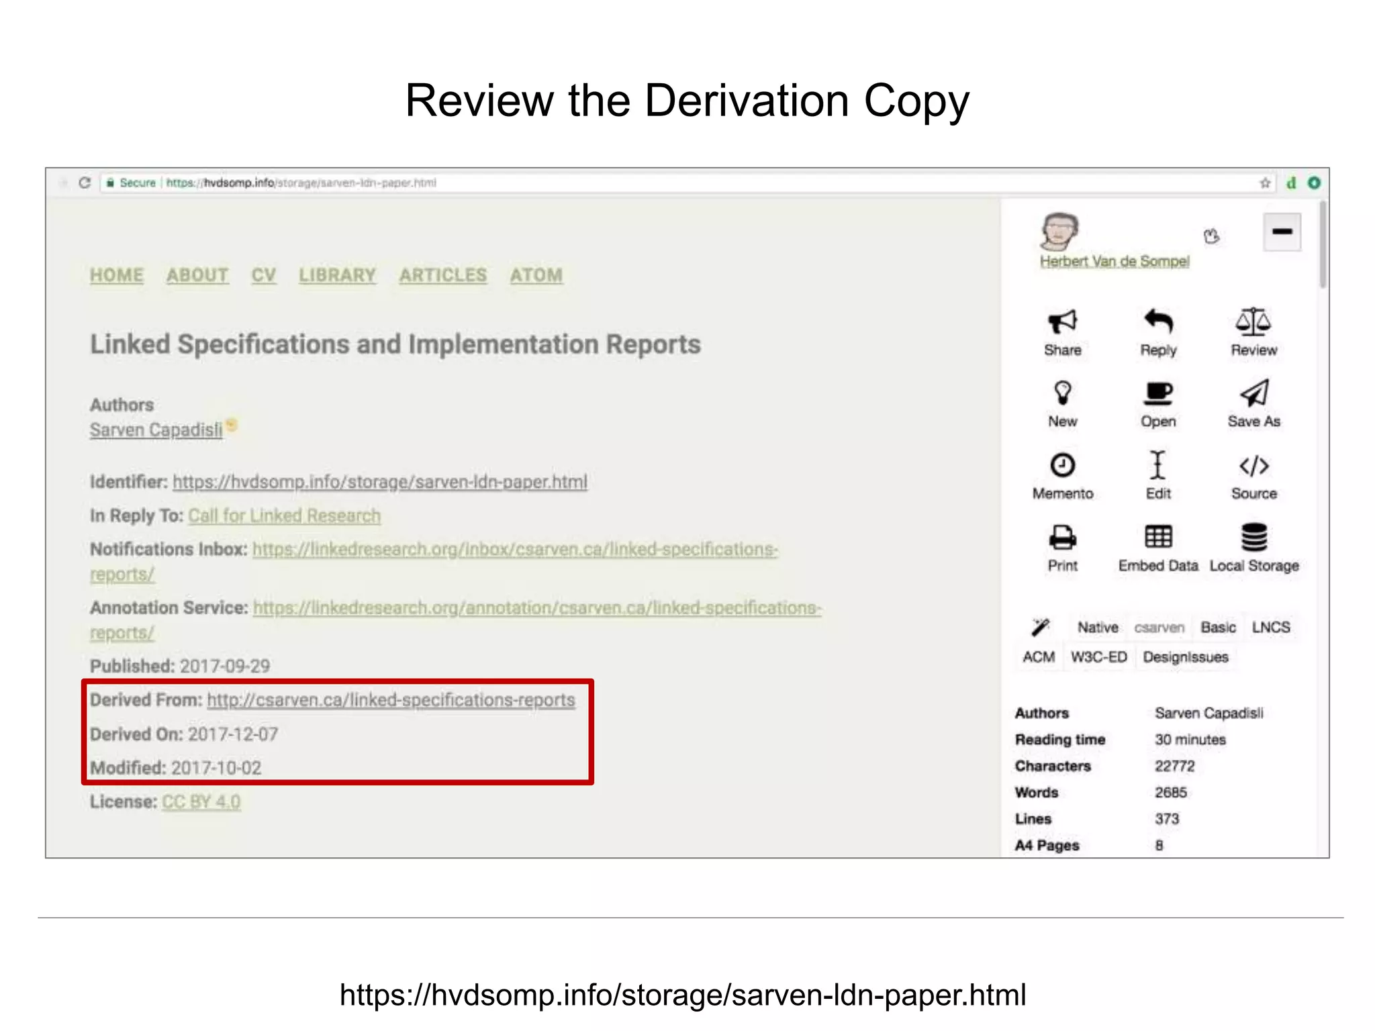Open the ATOM feed link
This screenshot has height=1031, width=1375.
pyautogui.click(x=536, y=275)
